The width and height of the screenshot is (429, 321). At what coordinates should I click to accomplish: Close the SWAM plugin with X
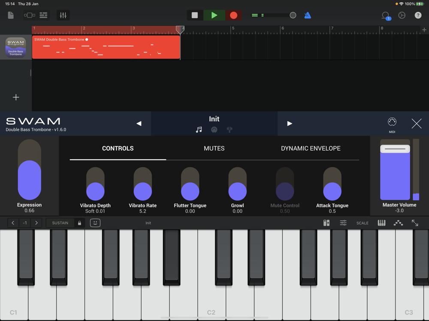click(417, 123)
